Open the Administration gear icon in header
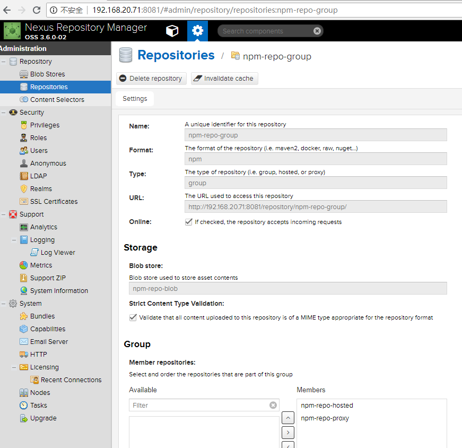 pyautogui.click(x=197, y=31)
